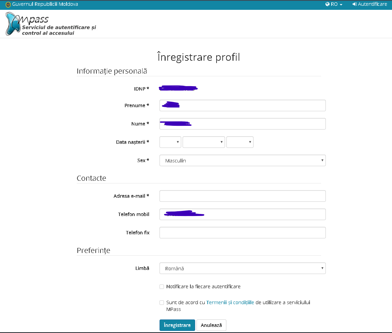Image resolution: width=392 pixels, height=333 pixels.
Task: Focus the Adresa e-mail field
Action: point(243,196)
